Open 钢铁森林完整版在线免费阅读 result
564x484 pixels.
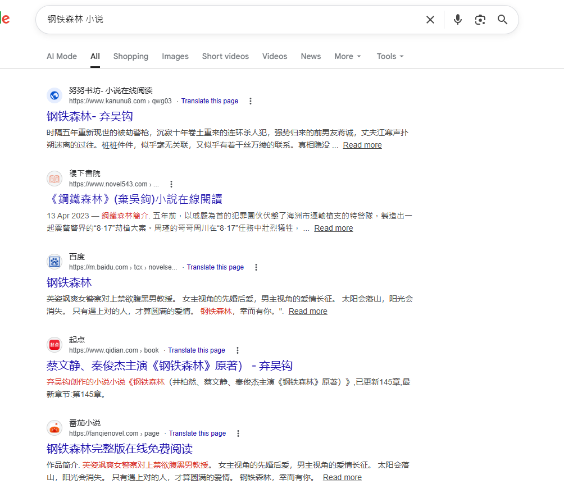click(120, 449)
